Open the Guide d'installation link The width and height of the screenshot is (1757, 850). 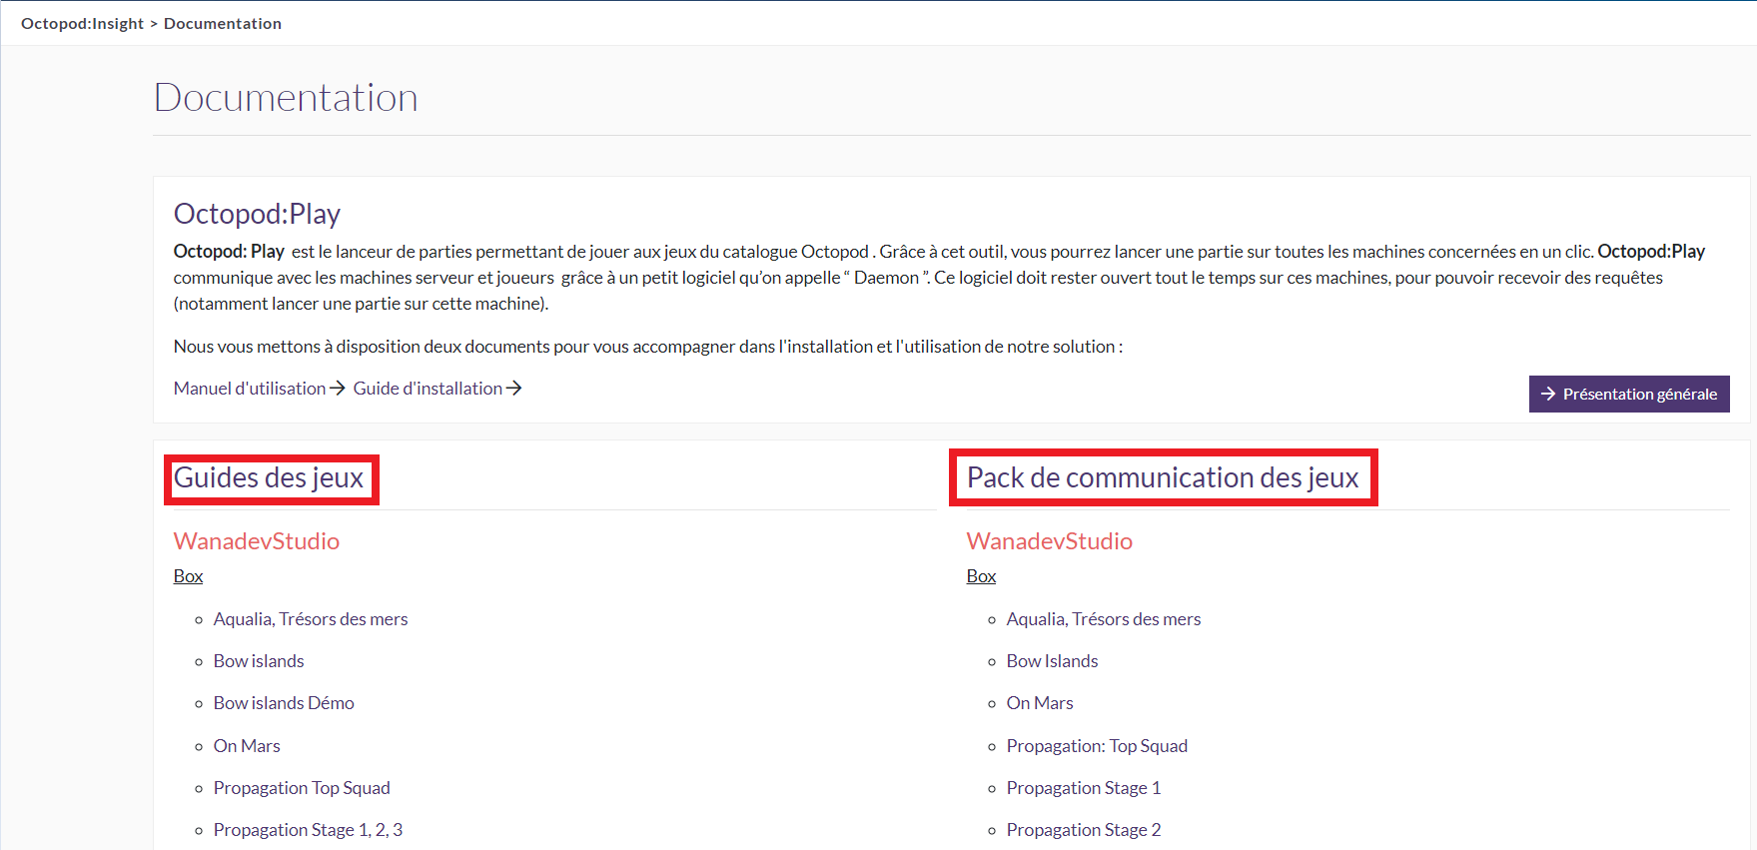[x=428, y=389]
